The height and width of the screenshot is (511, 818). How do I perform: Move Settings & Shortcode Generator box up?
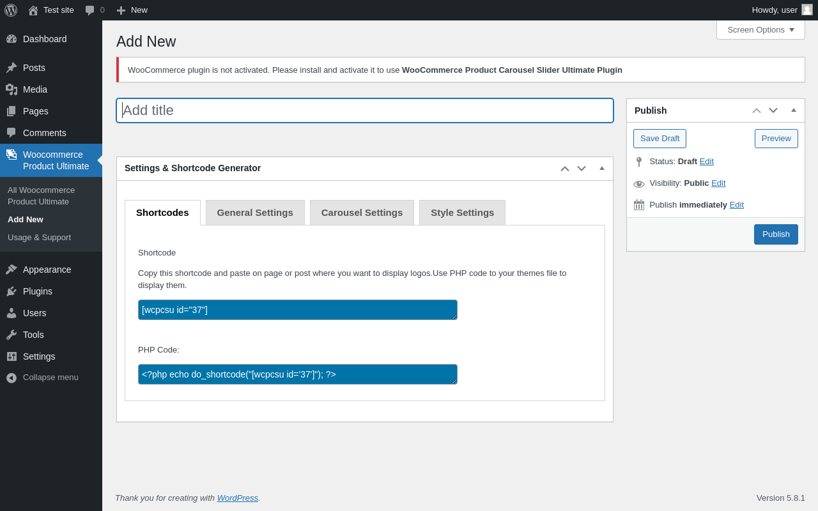pyautogui.click(x=565, y=169)
